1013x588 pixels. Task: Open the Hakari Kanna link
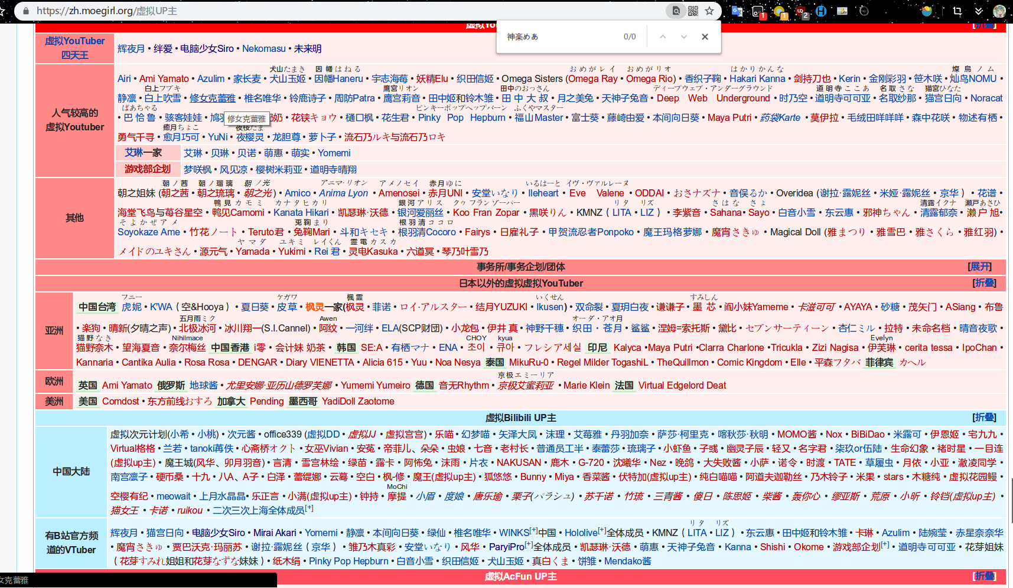pyautogui.click(x=757, y=78)
